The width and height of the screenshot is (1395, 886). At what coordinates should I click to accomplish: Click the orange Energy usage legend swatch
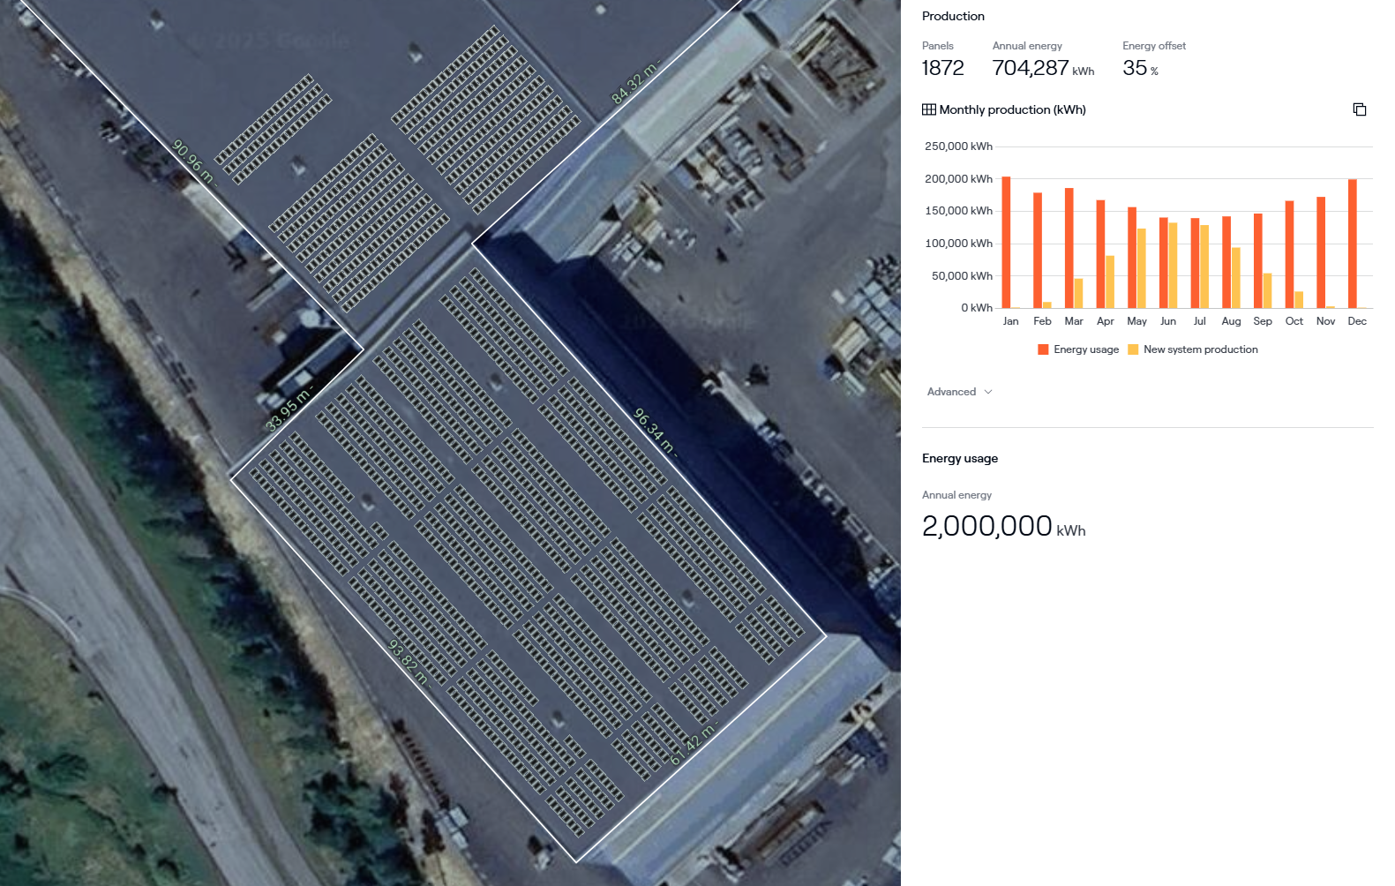(x=1043, y=349)
